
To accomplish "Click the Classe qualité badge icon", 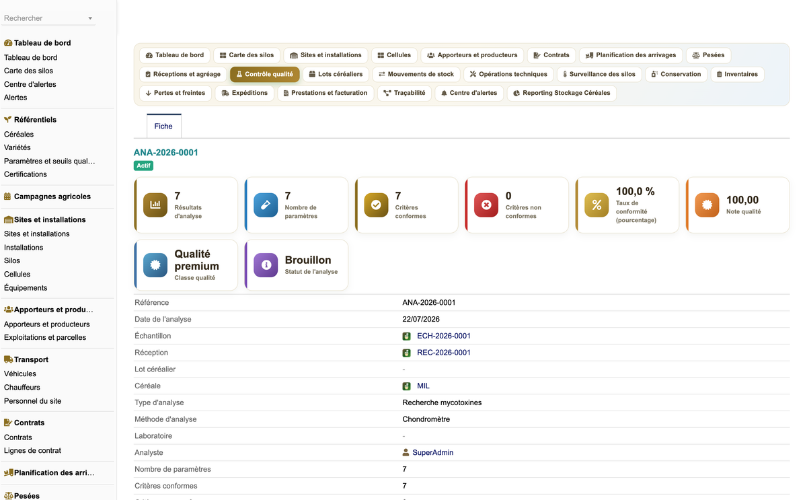I will (x=155, y=265).
